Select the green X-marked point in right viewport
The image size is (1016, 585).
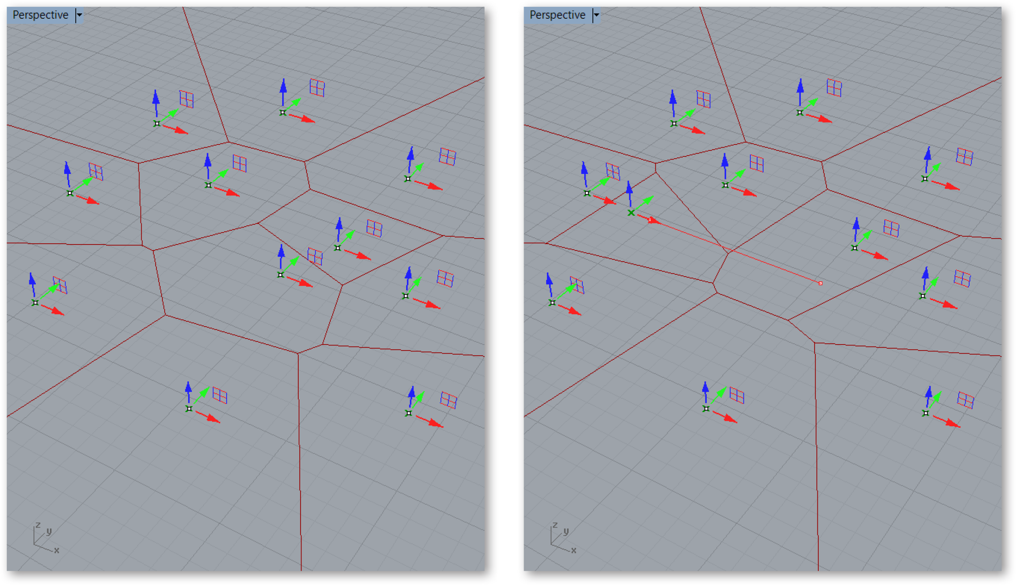pyautogui.click(x=631, y=213)
